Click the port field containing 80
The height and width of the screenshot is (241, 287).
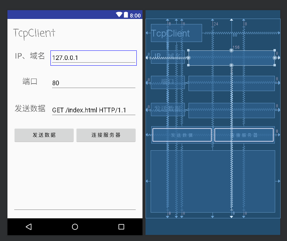[x=93, y=83]
